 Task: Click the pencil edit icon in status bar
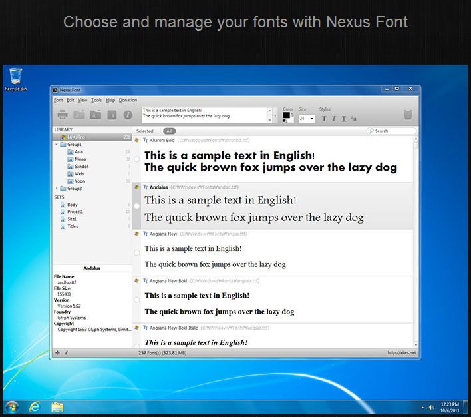(67, 352)
